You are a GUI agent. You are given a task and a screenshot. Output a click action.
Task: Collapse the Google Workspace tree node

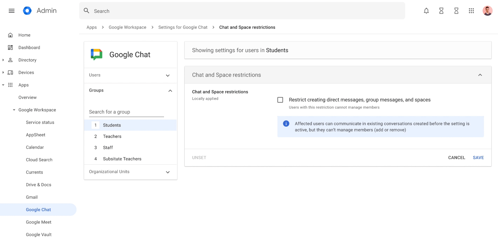tap(14, 110)
